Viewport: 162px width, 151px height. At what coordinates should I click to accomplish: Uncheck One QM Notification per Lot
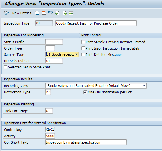(x=85, y=92)
